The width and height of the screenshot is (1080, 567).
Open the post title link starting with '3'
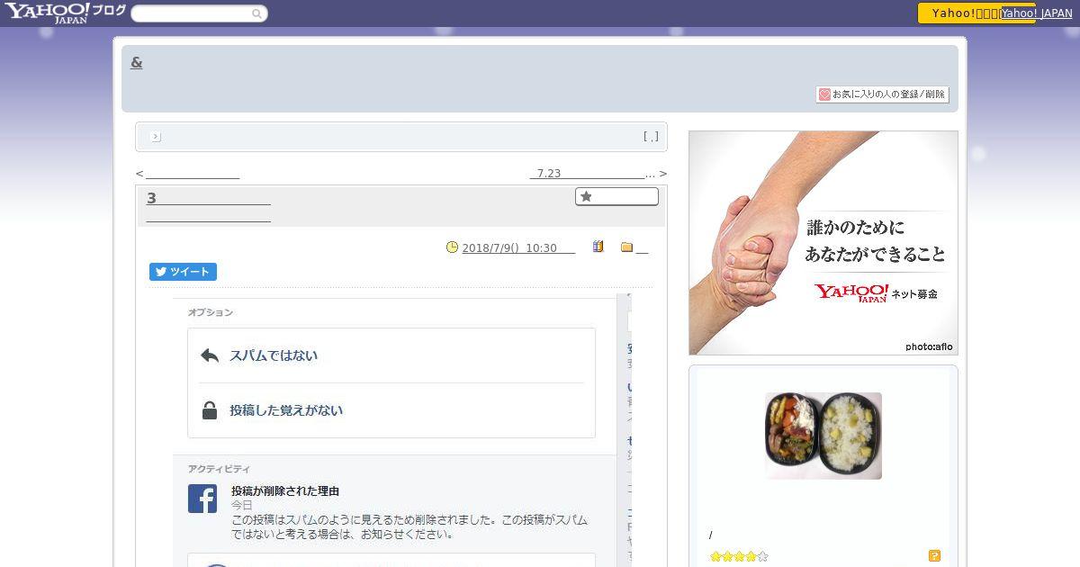[209, 206]
